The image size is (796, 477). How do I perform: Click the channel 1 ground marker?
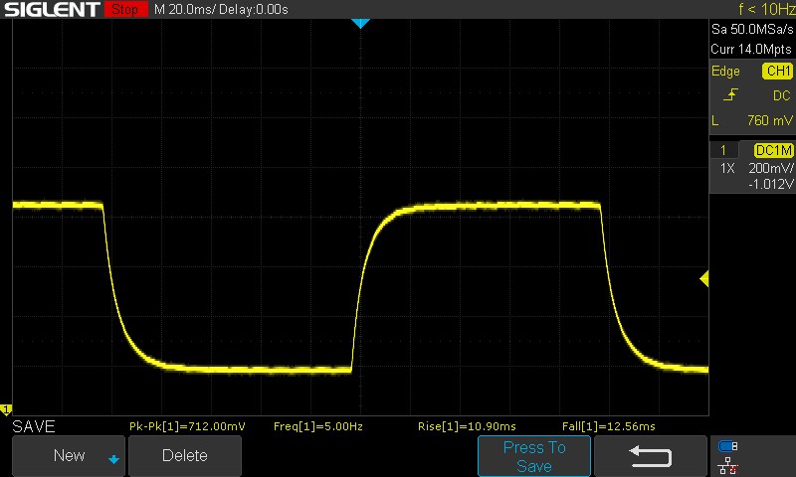tap(6, 409)
